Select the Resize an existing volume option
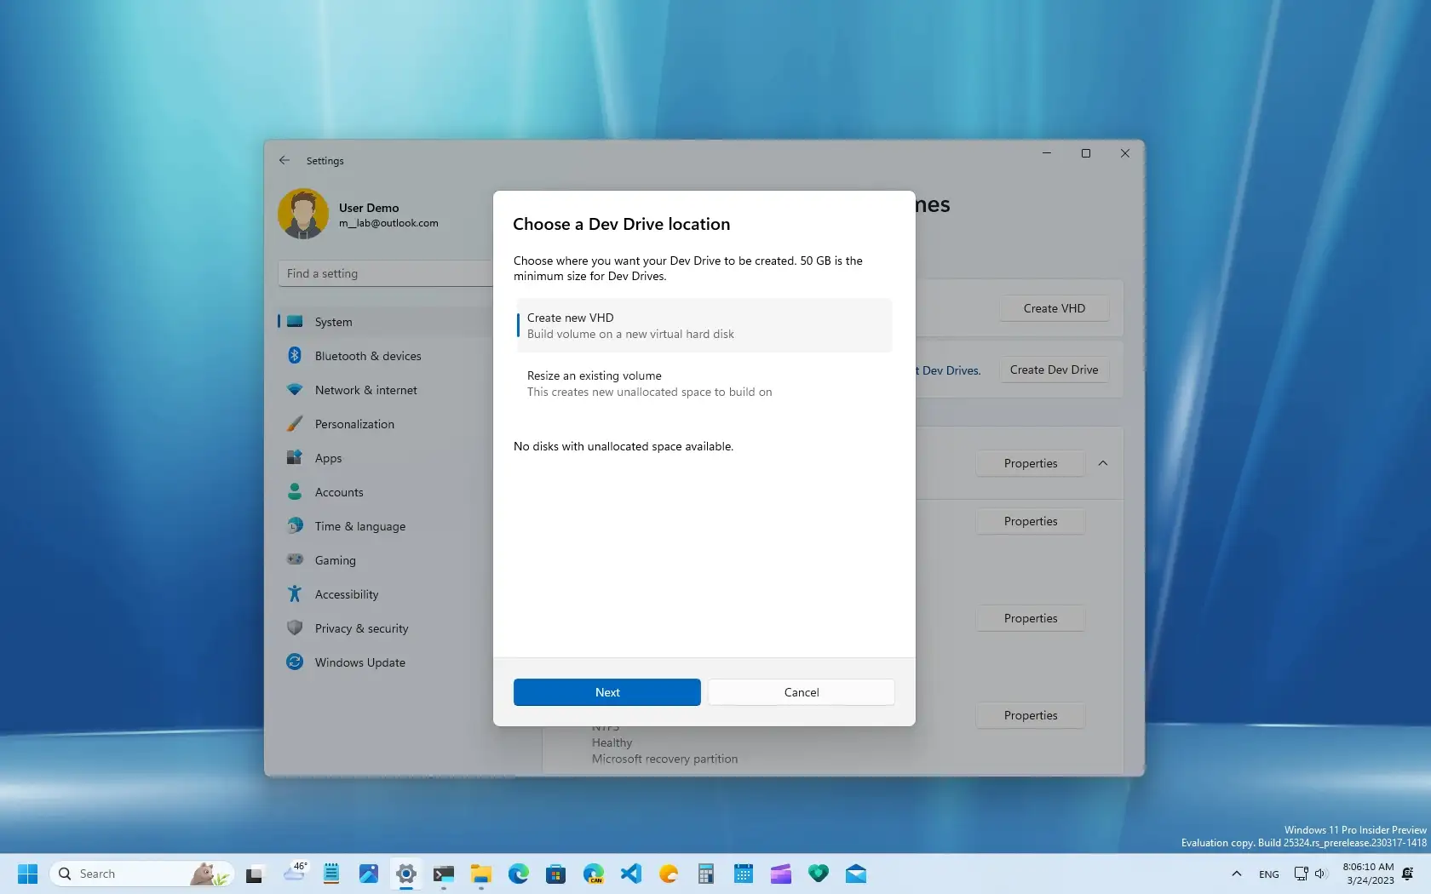Viewport: 1431px width, 894px height. (702, 383)
